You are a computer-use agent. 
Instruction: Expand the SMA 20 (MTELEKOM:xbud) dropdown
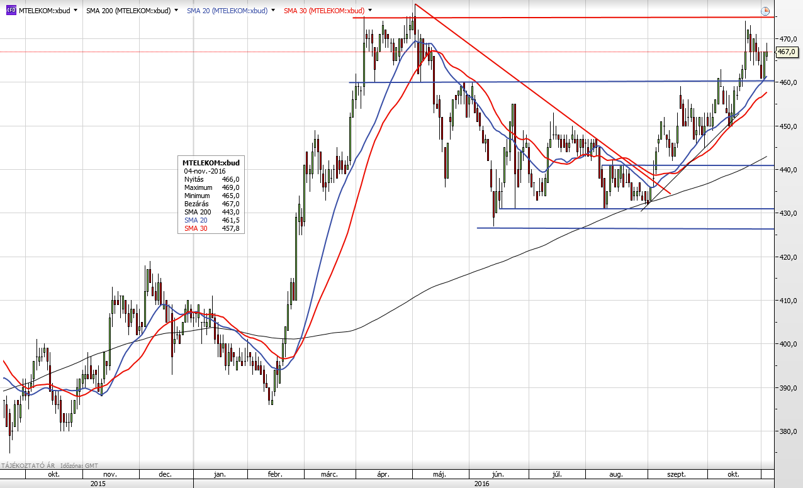272,11
